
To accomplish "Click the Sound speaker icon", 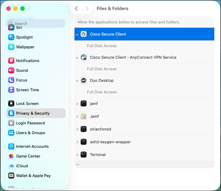I will click(11, 70).
